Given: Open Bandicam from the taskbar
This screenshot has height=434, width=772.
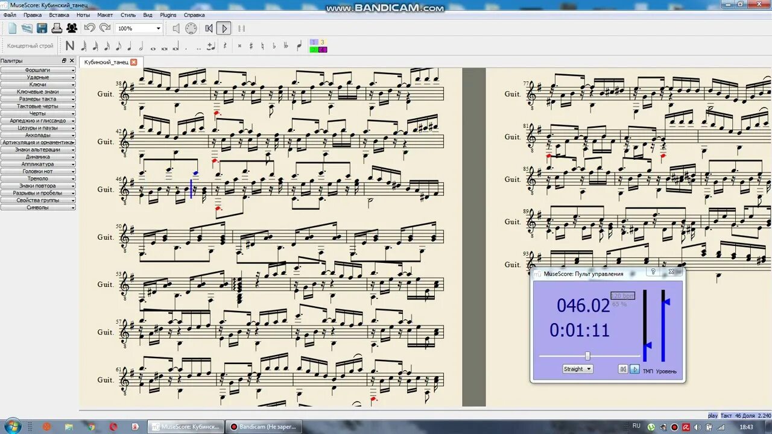Looking at the screenshot, I should pos(264,427).
